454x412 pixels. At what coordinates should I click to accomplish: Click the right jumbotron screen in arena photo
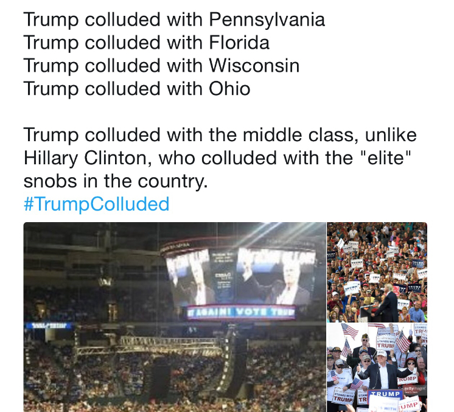[x=277, y=276]
